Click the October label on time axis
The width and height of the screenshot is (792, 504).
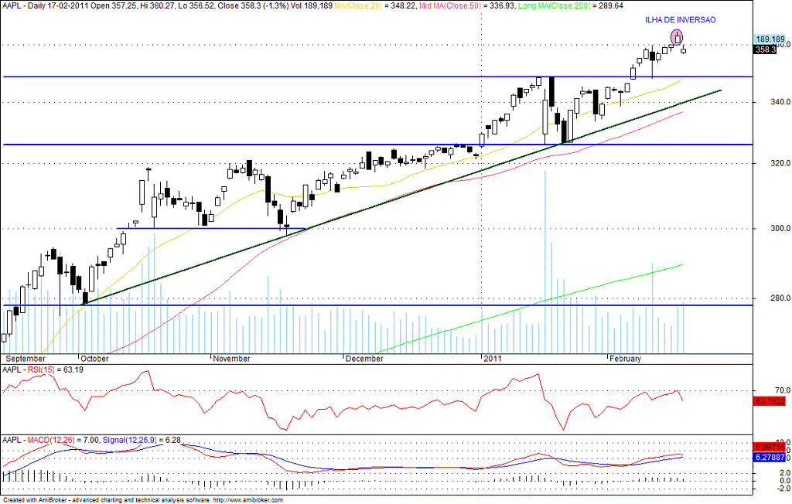tap(95, 359)
